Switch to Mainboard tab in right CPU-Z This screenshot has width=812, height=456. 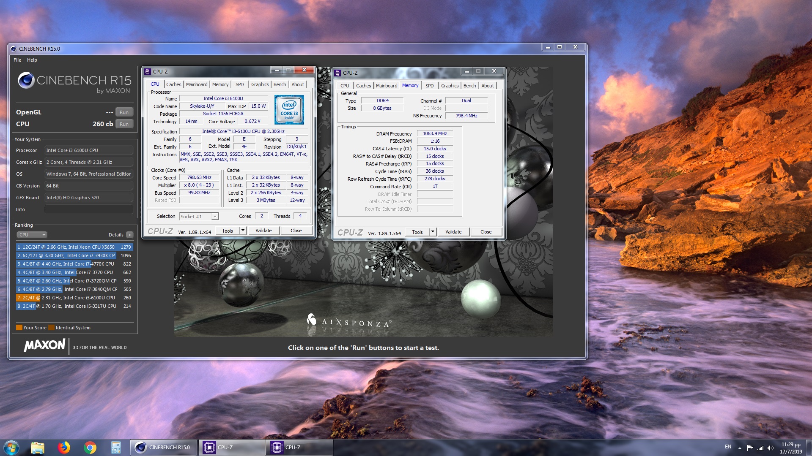pos(387,86)
